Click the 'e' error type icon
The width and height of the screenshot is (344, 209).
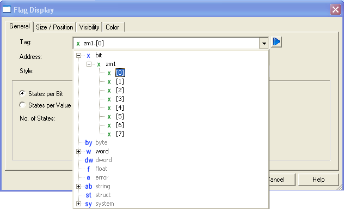[x=88, y=178]
